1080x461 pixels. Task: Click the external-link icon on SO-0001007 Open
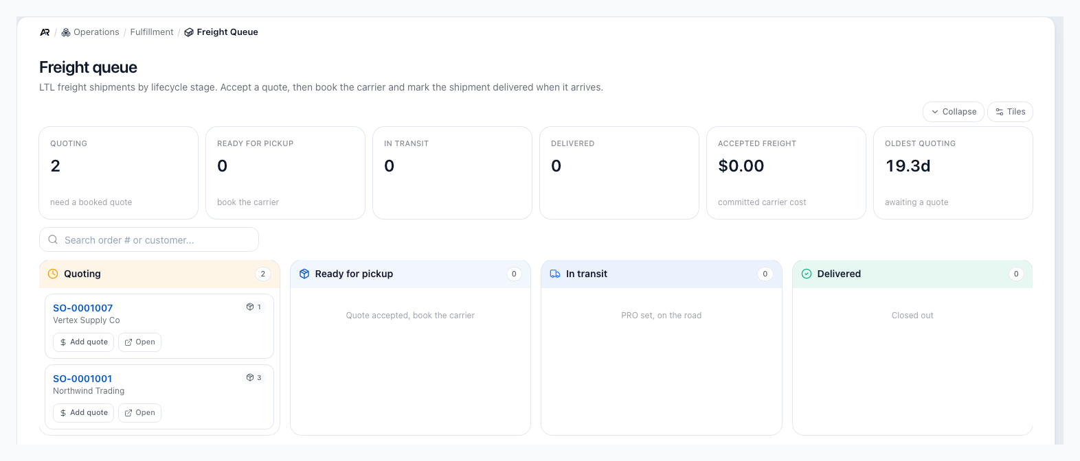click(x=128, y=342)
